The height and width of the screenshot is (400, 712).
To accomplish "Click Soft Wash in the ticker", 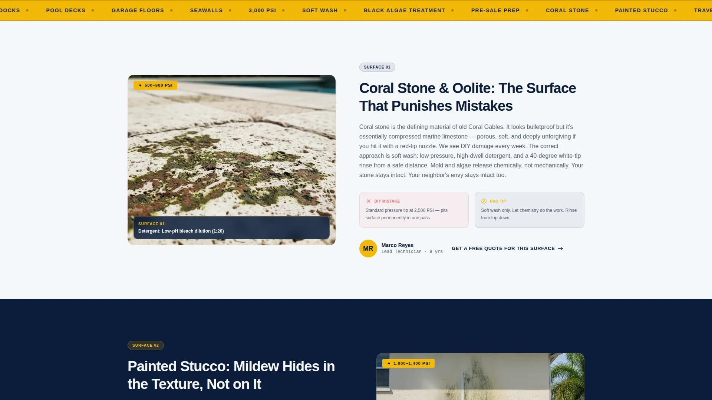I will (x=320, y=10).
